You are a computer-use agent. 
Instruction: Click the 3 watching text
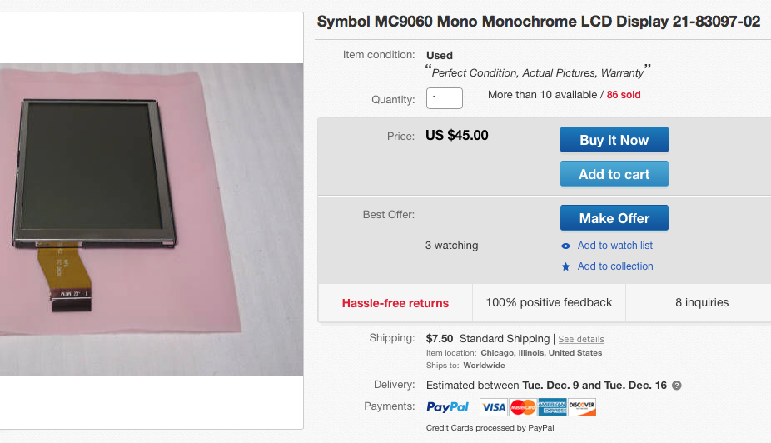point(451,246)
